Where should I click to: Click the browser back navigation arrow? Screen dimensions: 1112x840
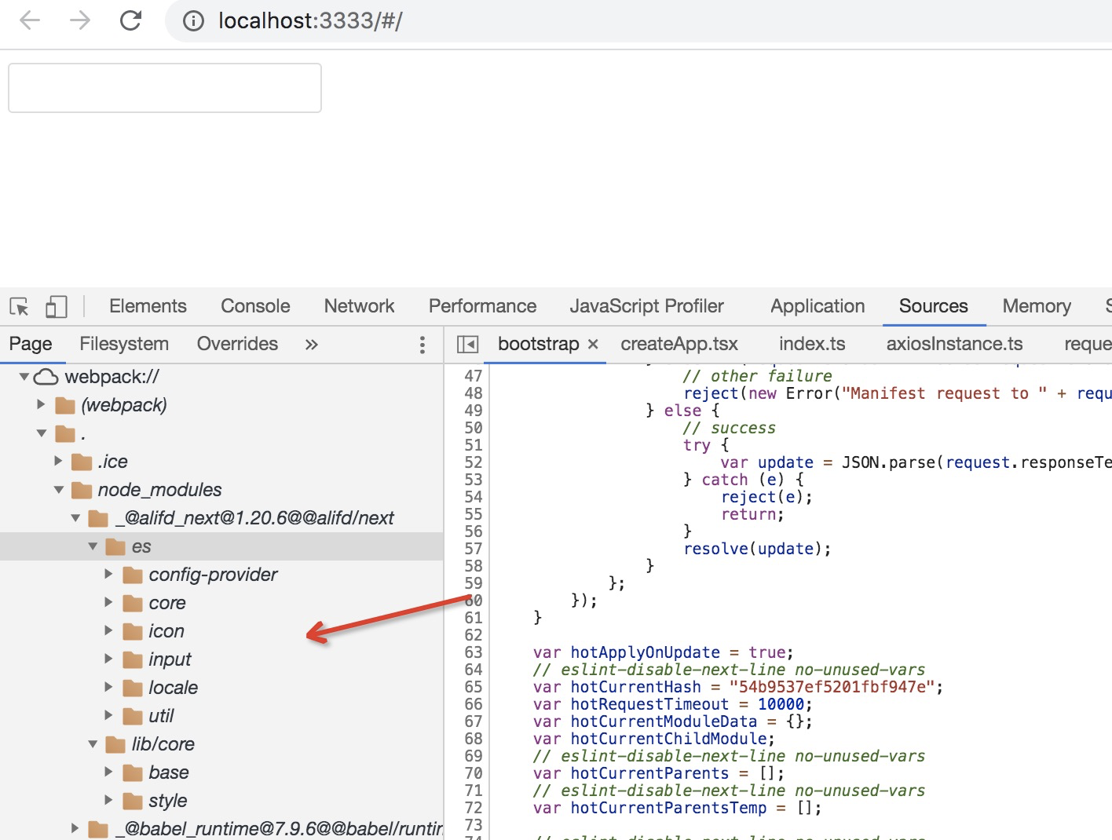click(x=29, y=21)
